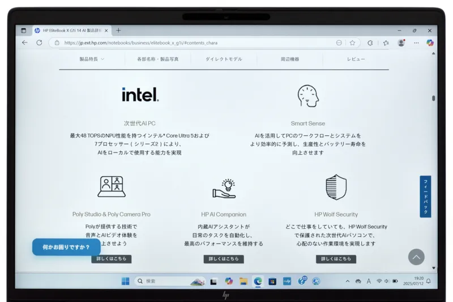Show hidden system tray icons
This screenshot has height=302, width=453.
[348, 281]
